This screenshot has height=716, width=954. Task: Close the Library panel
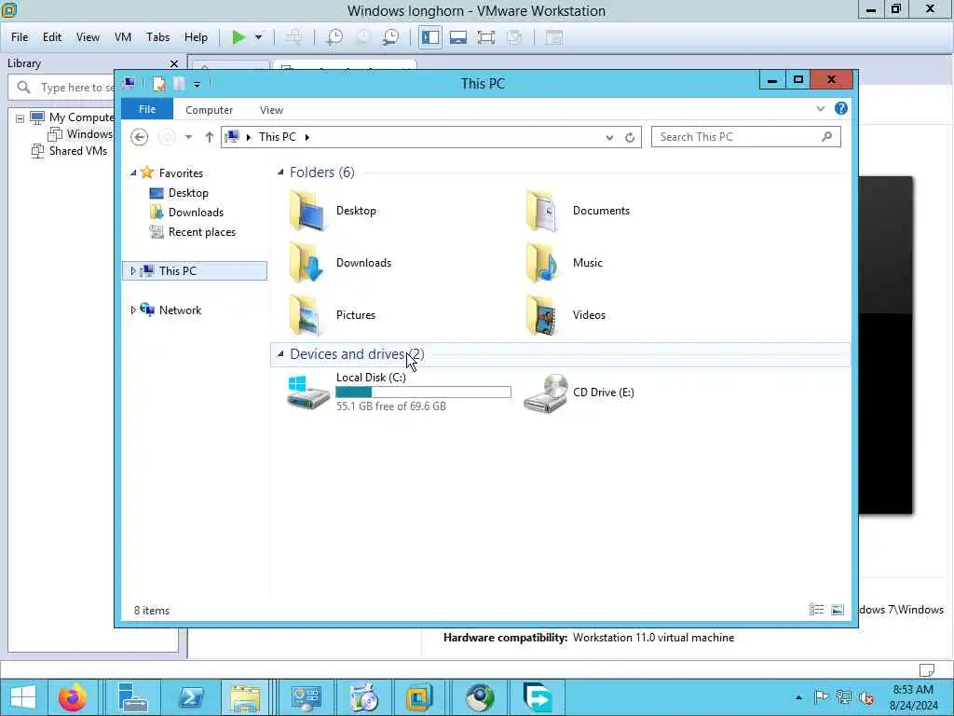[x=174, y=63]
